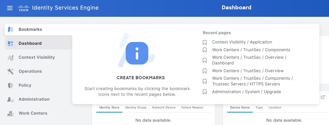Click the Cisco logo in header
Screen dimensions: 329x125
point(24,8)
